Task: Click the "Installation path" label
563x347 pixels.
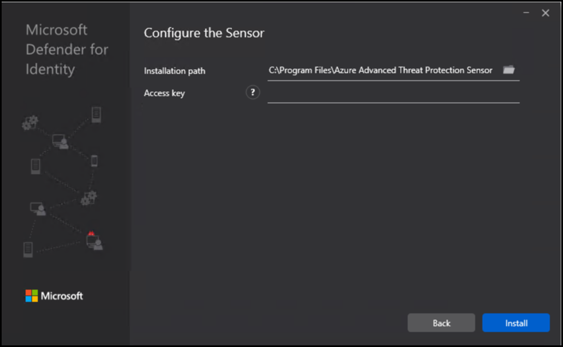Action: coord(174,71)
